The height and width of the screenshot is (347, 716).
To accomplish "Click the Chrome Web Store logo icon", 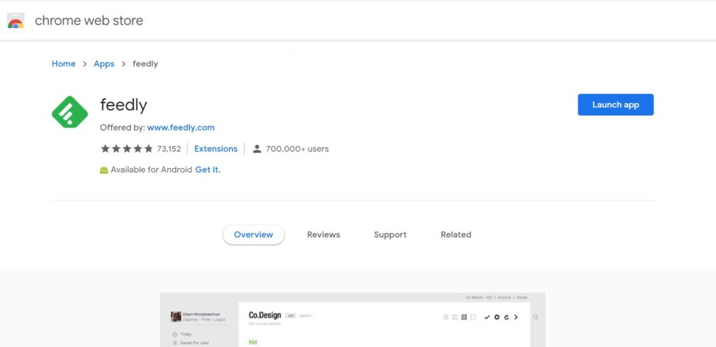I will [x=15, y=21].
